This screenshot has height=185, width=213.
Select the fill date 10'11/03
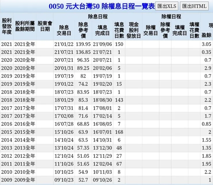(x=102, y=172)
